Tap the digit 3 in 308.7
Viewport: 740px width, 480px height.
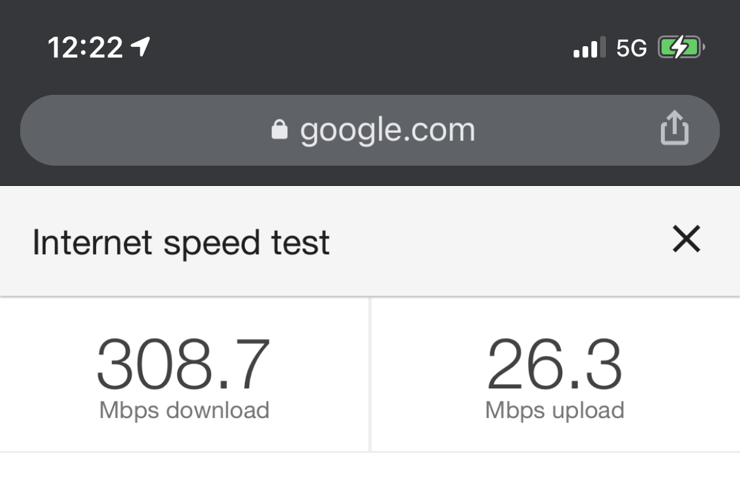(116, 365)
